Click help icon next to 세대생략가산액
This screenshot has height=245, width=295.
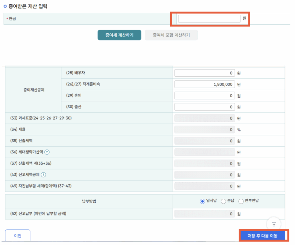tap(47, 152)
